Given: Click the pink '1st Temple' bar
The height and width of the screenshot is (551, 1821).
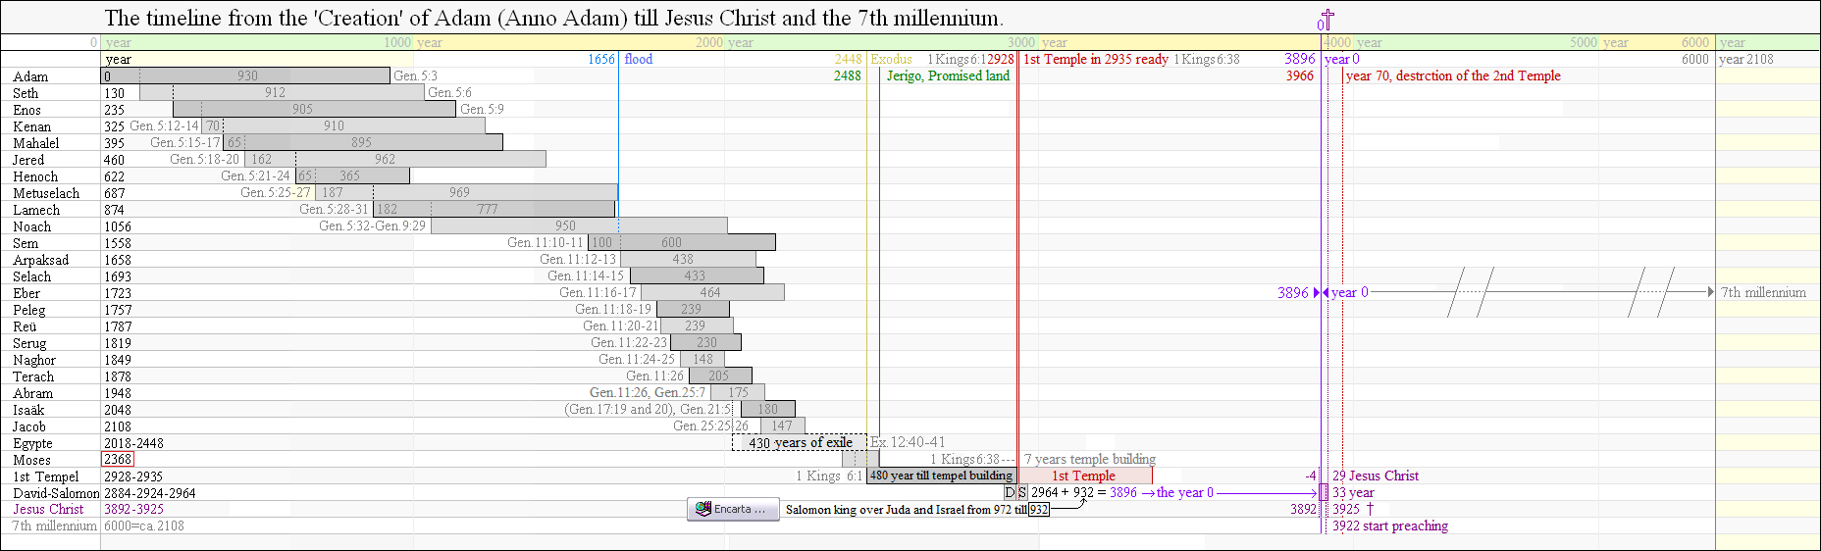Looking at the screenshot, I should pos(1084,476).
